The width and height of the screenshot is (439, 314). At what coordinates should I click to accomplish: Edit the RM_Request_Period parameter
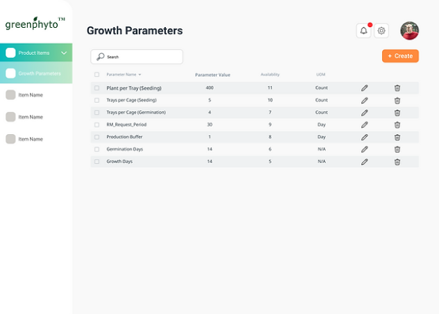click(x=364, y=124)
